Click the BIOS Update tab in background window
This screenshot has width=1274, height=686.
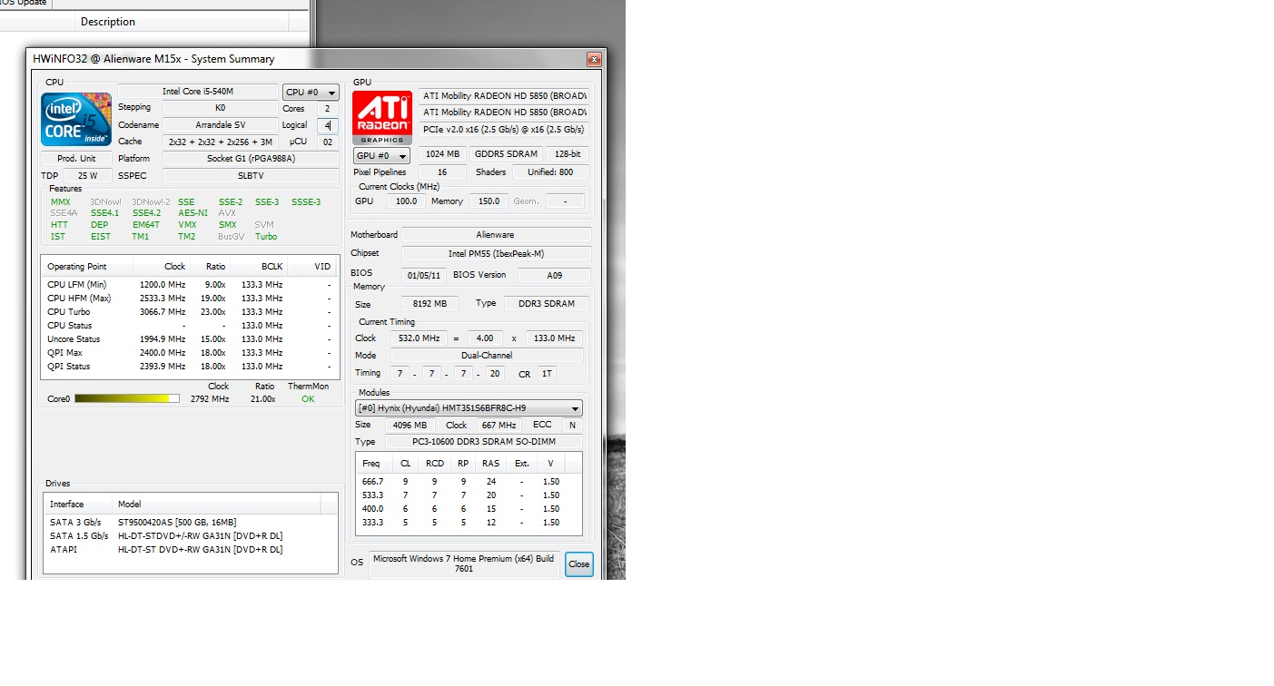(25, 4)
